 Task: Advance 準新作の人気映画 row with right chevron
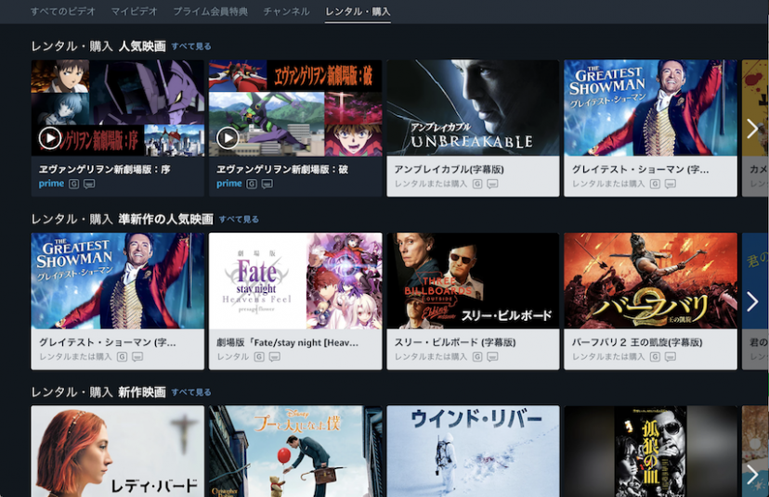pos(752,301)
